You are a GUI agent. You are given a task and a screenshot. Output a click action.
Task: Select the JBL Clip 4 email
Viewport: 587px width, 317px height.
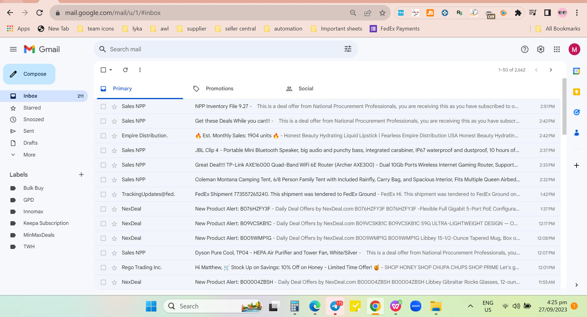point(103,150)
